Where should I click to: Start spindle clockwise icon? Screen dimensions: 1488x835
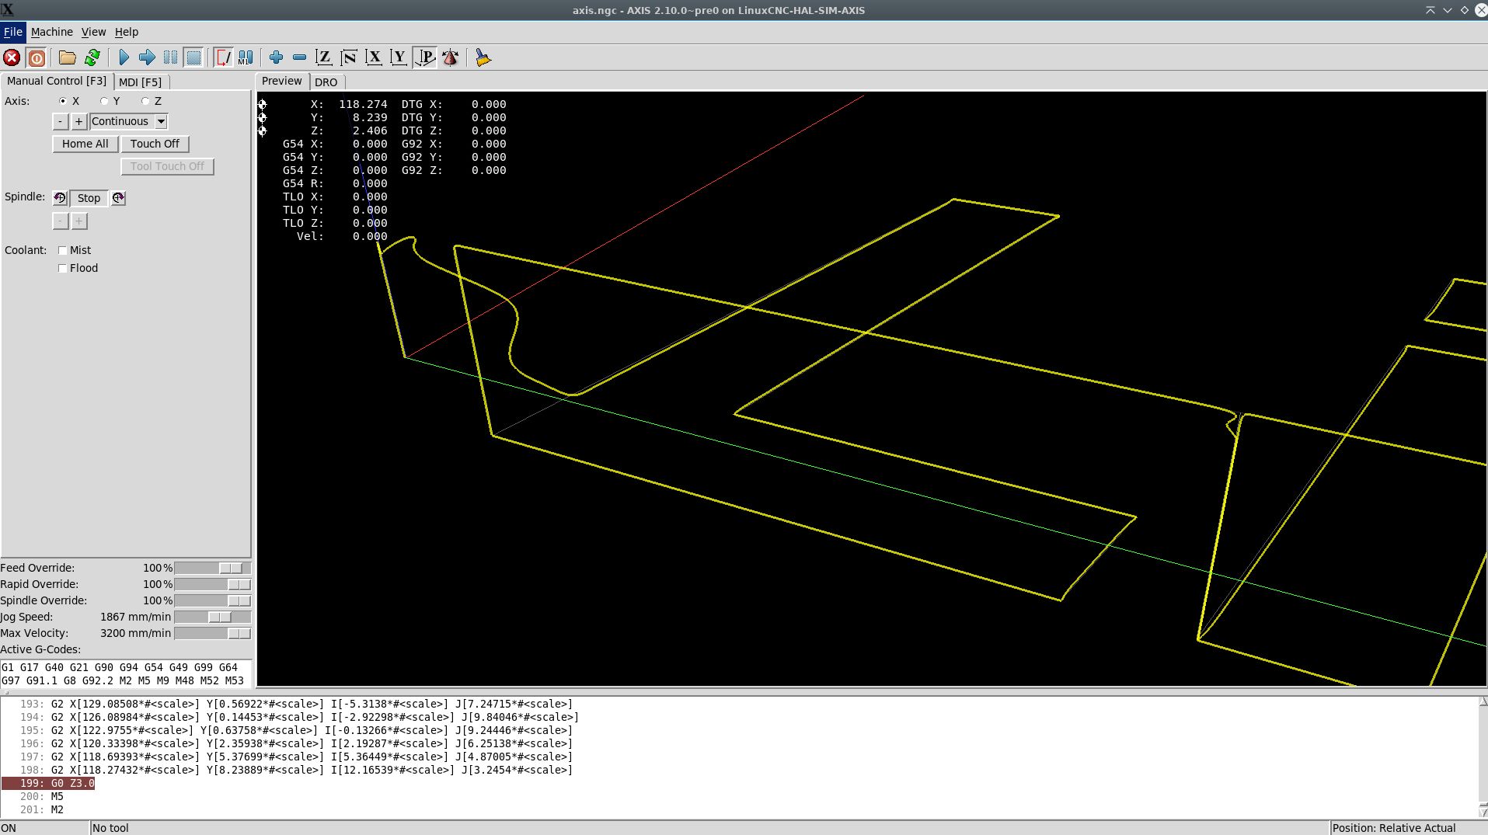118,198
